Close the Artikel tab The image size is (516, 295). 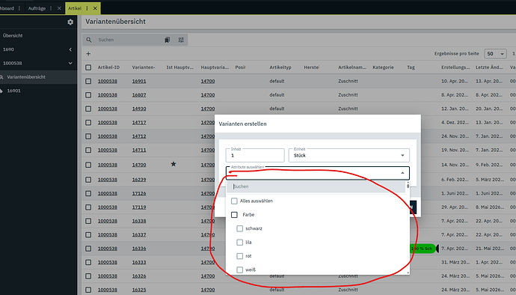[95, 8]
